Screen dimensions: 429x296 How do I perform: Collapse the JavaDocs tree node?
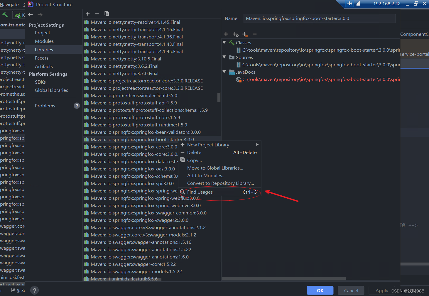point(224,72)
